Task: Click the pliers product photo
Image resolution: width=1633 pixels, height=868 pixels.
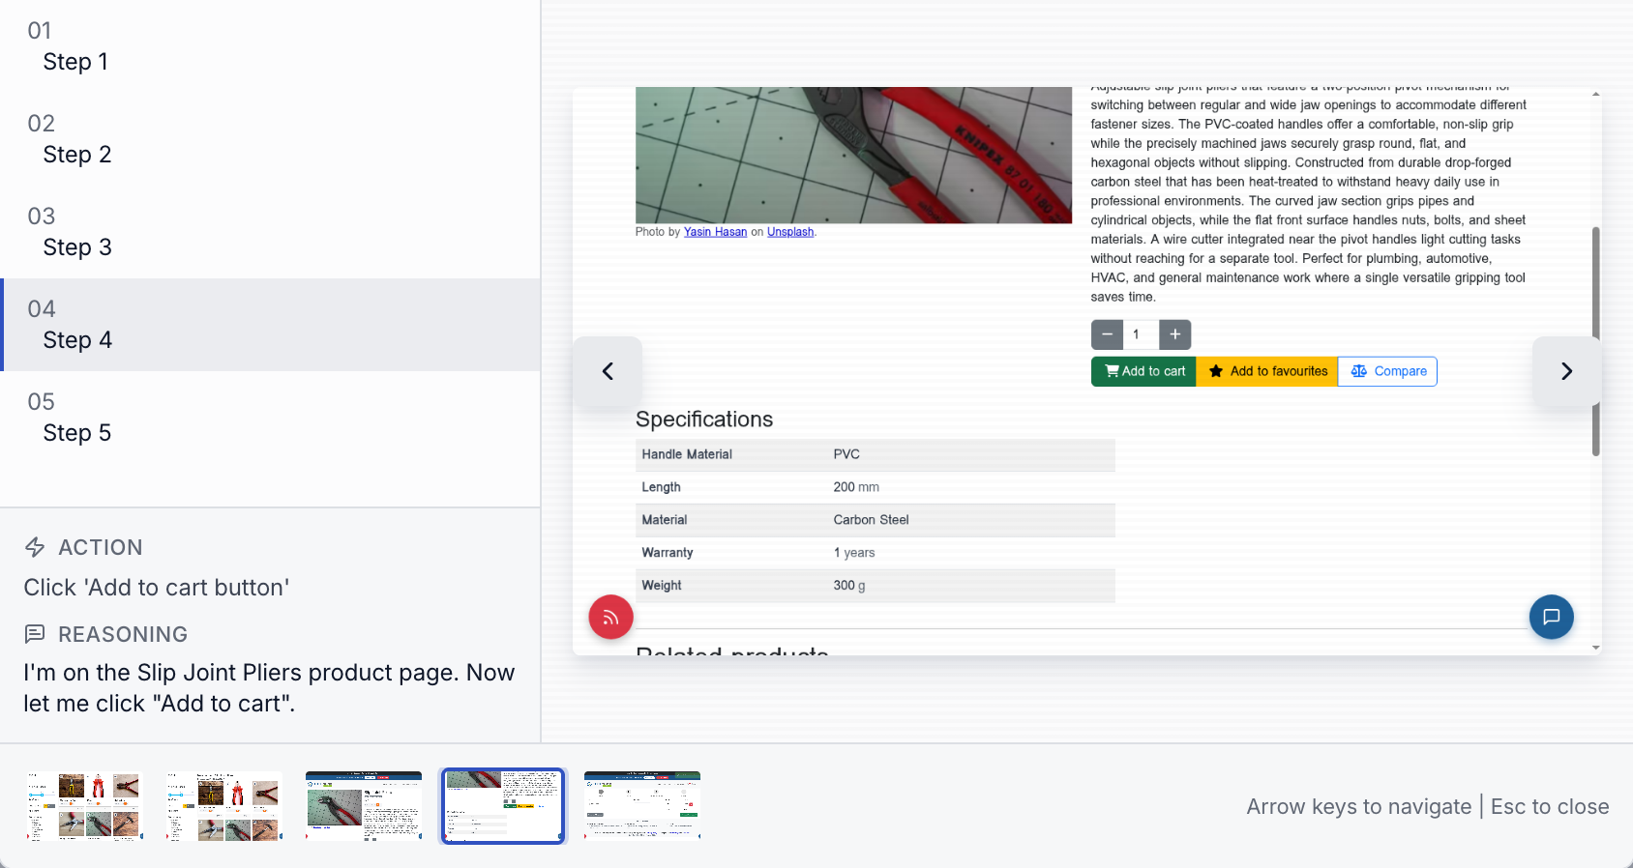Action: click(x=853, y=156)
